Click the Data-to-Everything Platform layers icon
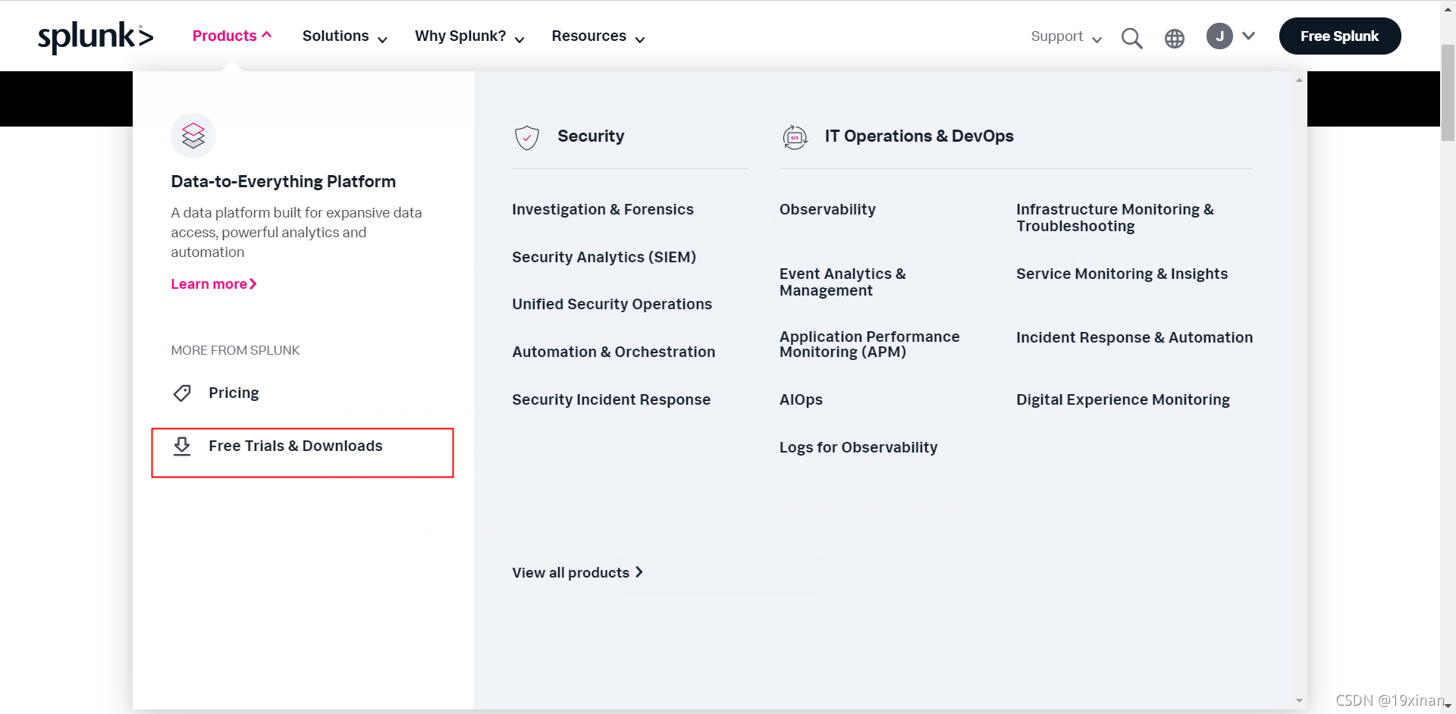The height and width of the screenshot is (714, 1456). click(x=193, y=136)
